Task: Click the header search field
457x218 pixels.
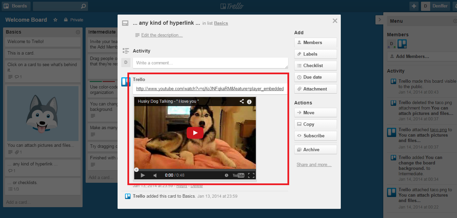Action: pyautogui.click(x=60, y=6)
